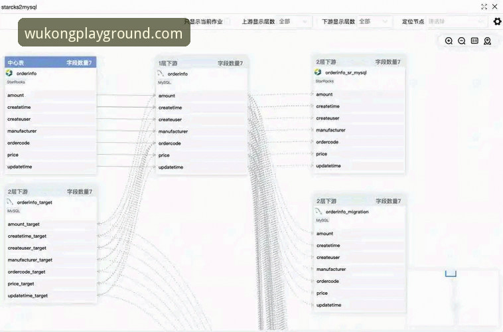Click orderinfo name in 中心表
This screenshot has width=503, height=332.
pyautogui.click(x=27, y=73)
